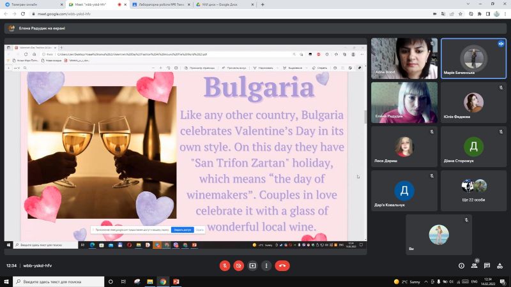Switch to the Мій диск Google Диск tab
The image size is (511, 287).
pyautogui.click(x=225, y=4)
